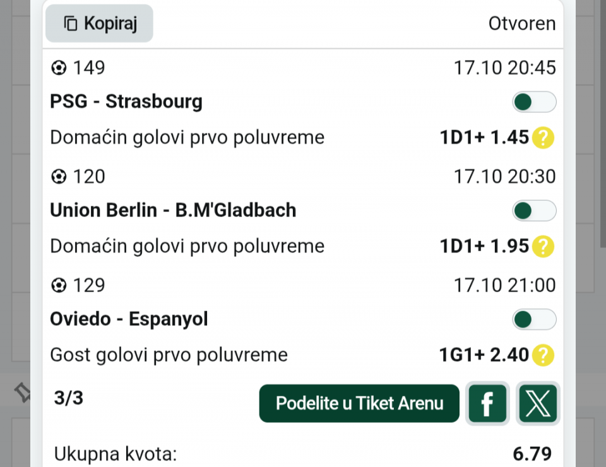Select the Oviedo - Espanyol match title
The height and width of the screenshot is (467, 606).
coord(129,319)
